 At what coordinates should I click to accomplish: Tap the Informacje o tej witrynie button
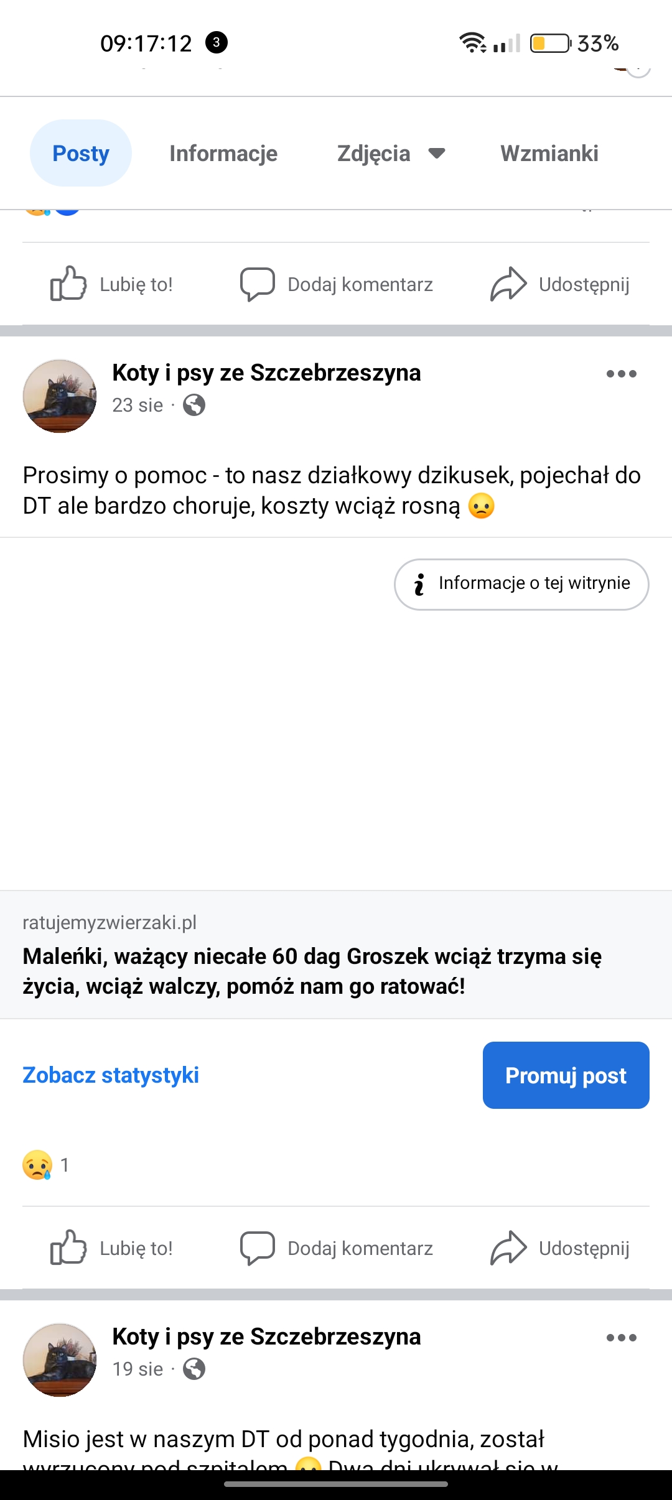[x=521, y=584]
